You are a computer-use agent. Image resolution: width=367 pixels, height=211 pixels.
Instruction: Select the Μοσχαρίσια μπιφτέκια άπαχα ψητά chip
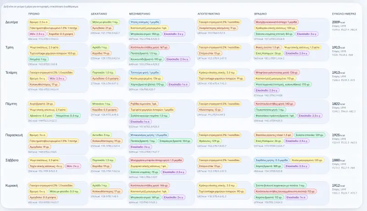[x=156, y=160]
